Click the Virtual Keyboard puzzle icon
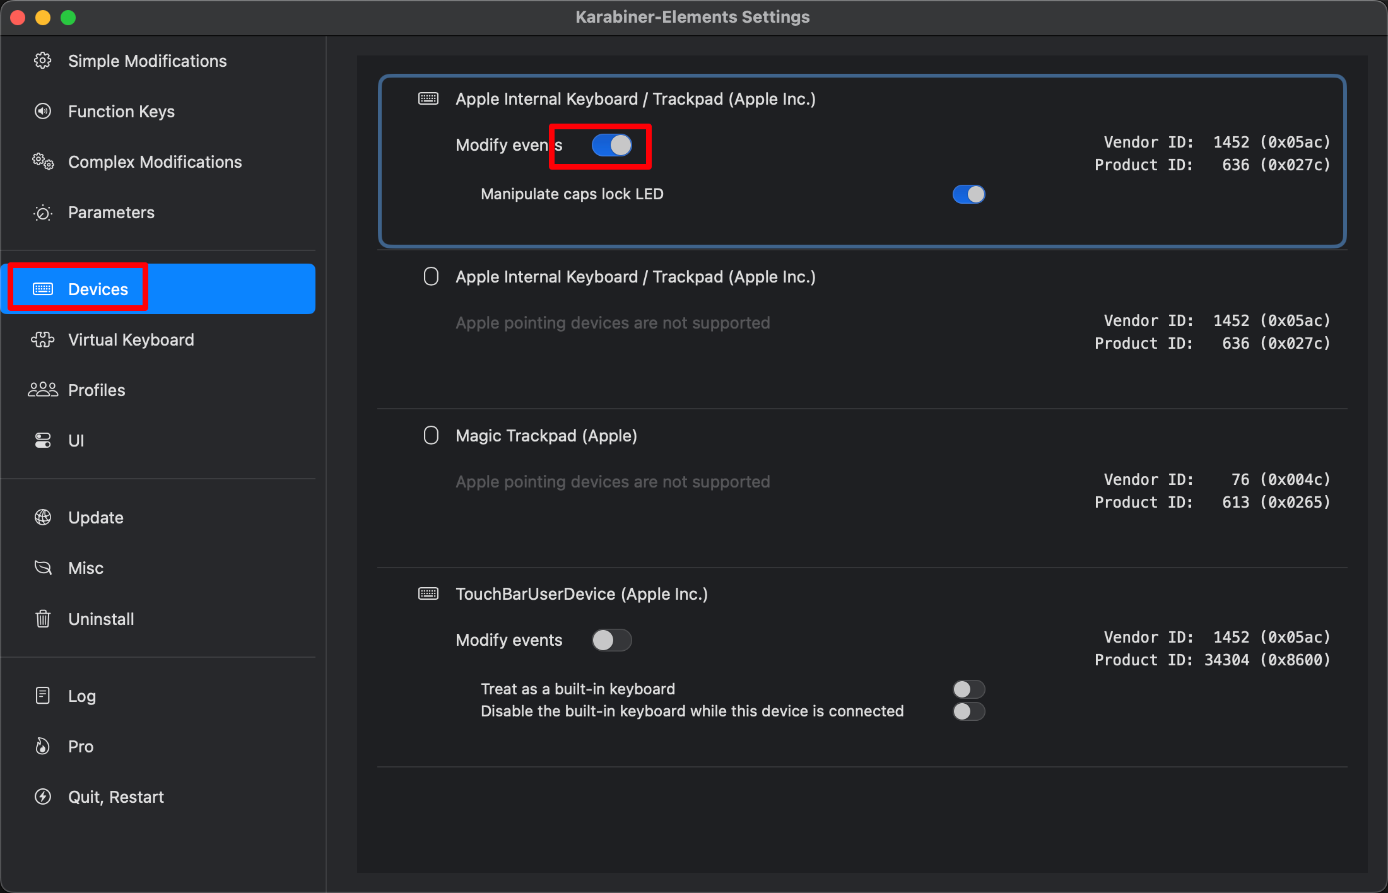 click(x=42, y=340)
